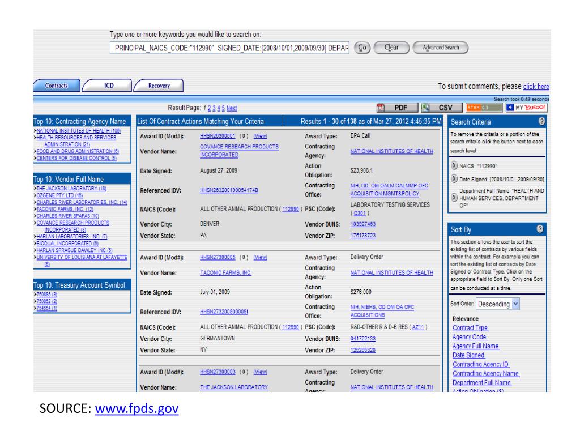
Task: Remove NAICS "112990" criteria X button
Action: 454,165
